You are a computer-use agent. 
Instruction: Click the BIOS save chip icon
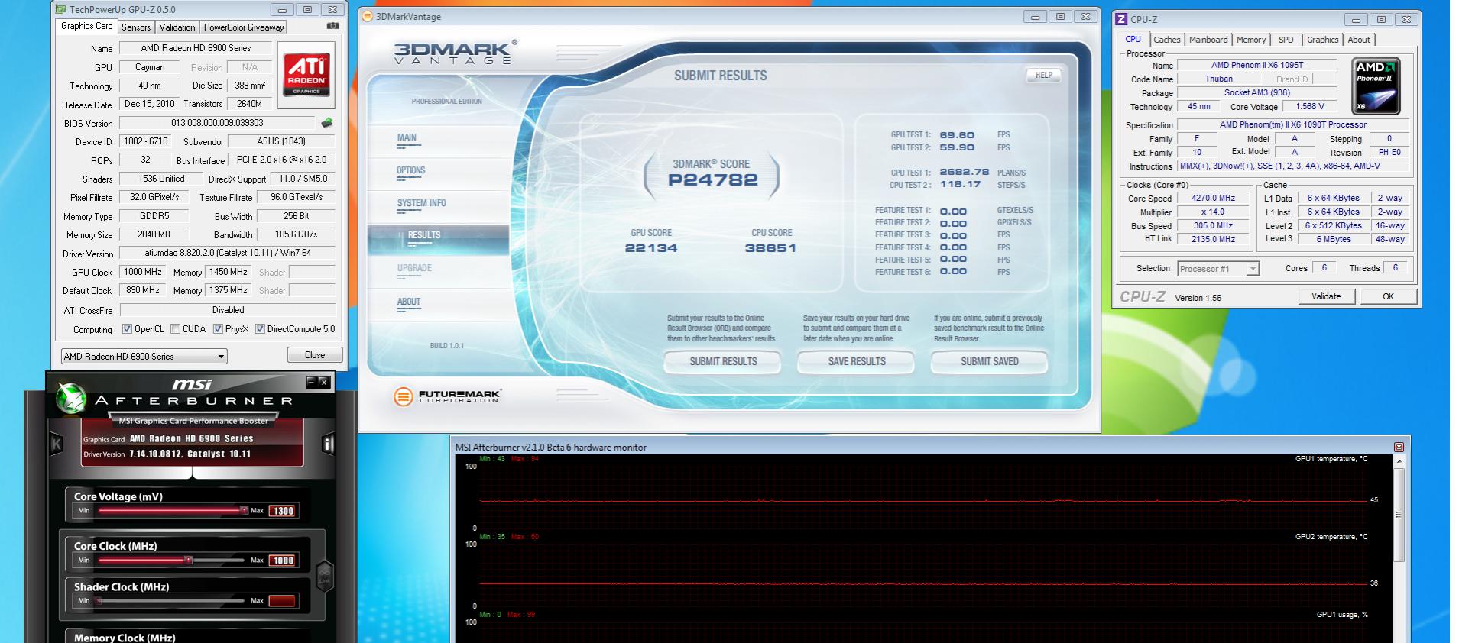pyautogui.click(x=327, y=123)
